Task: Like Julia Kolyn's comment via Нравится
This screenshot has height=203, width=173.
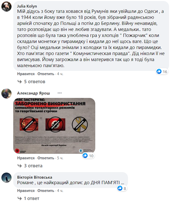Action: point(26,74)
